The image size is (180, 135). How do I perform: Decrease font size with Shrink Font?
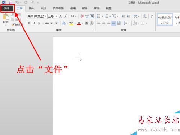point(66,16)
